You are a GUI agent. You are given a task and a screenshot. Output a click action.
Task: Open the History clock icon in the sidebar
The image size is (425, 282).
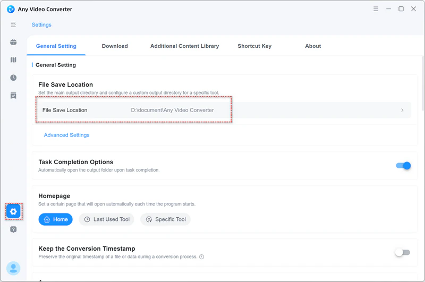13,78
